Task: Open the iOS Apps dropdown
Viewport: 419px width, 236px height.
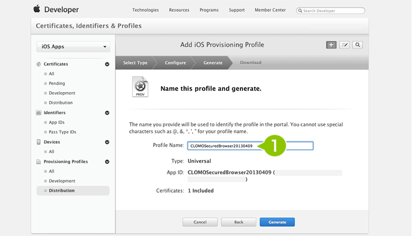Action: (x=73, y=47)
